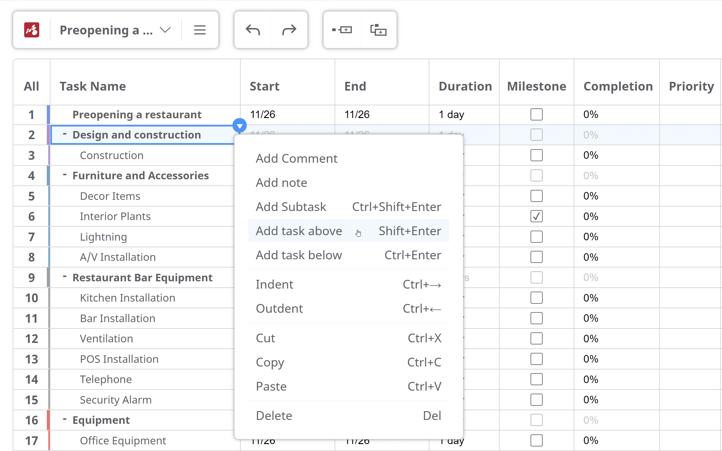The width and height of the screenshot is (722, 451).
Task: Expand the Preopening project name dropdown
Action: coord(165,30)
